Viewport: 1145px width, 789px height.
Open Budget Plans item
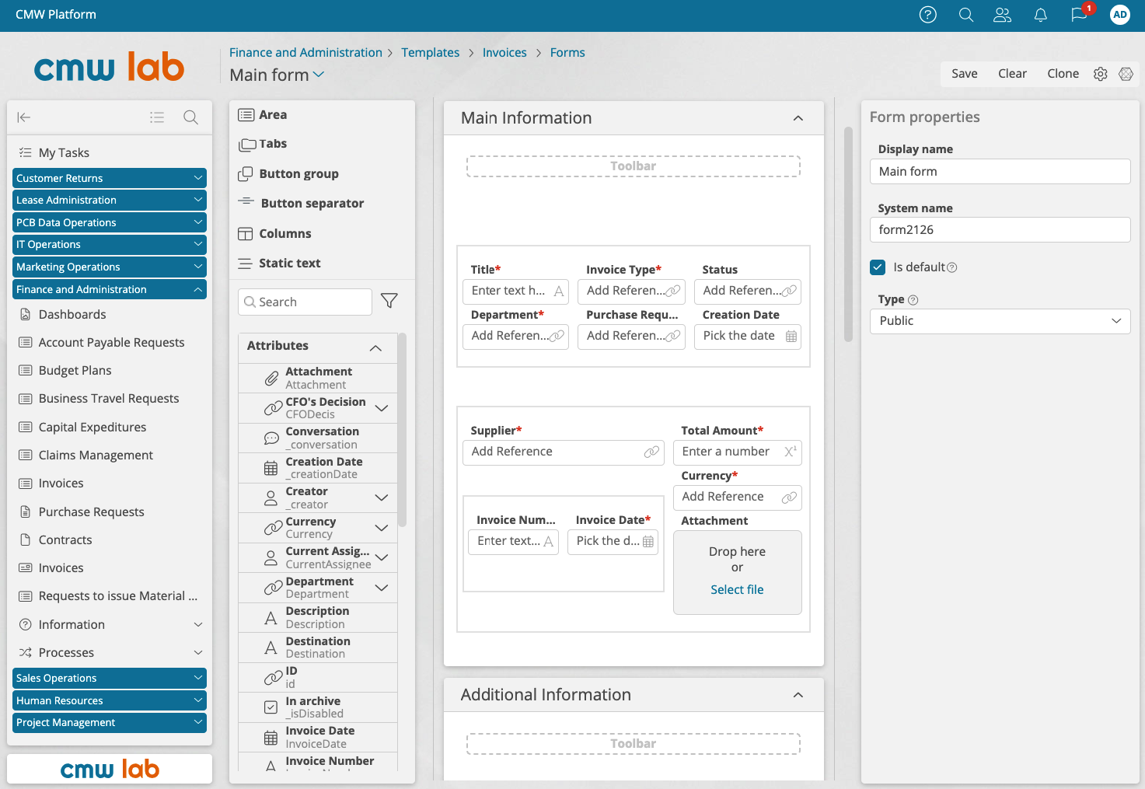(x=75, y=370)
